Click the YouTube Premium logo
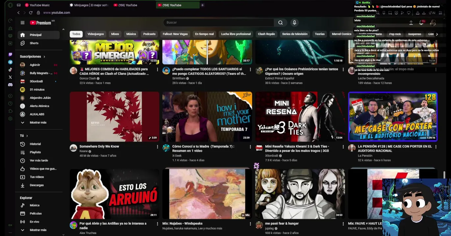 (x=40, y=23)
